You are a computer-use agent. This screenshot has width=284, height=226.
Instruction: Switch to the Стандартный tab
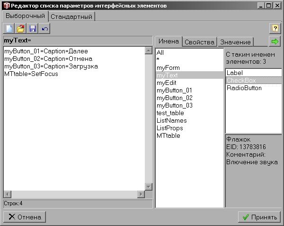[x=72, y=17]
